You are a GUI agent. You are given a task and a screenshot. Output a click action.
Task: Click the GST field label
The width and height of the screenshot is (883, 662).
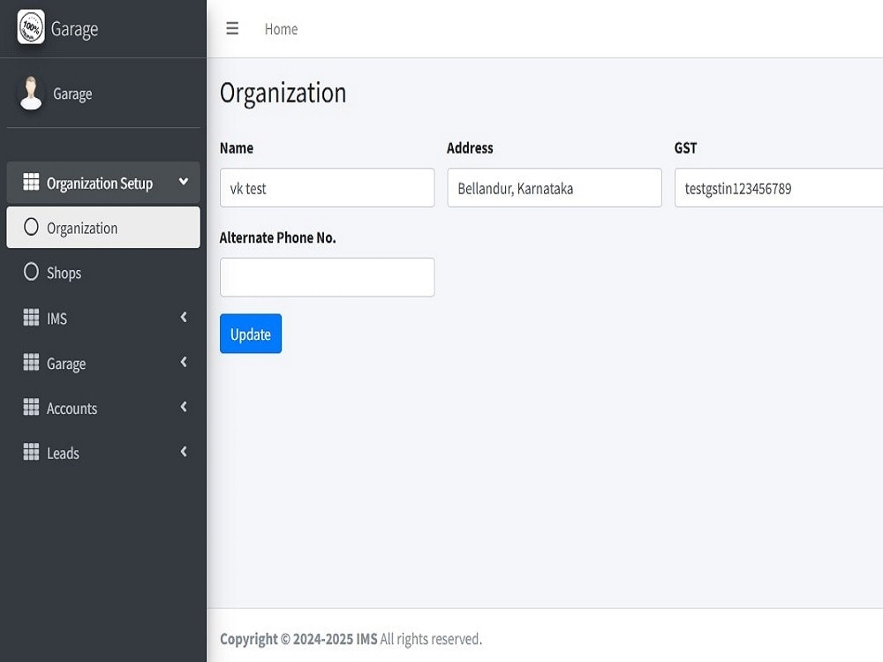point(685,148)
